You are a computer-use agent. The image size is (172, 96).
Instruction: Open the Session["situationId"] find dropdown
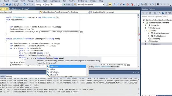click(91, 5)
